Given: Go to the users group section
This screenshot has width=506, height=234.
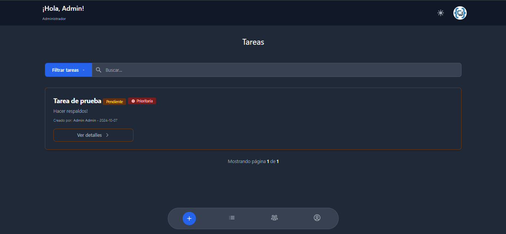Looking at the screenshot, I should [274, 218].
